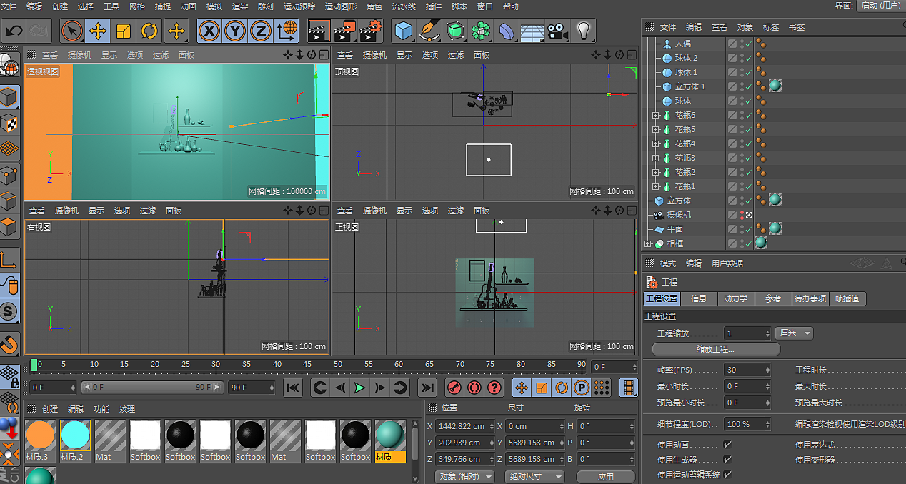Open the 渲染 menu in the menu bar

[241, 6]
